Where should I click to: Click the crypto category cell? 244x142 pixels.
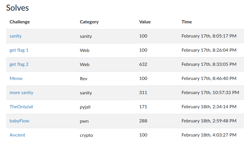[x=86, y=135]
